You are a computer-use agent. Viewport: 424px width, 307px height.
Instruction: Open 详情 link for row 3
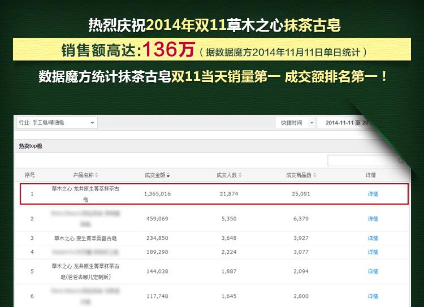tap(373, 238)
